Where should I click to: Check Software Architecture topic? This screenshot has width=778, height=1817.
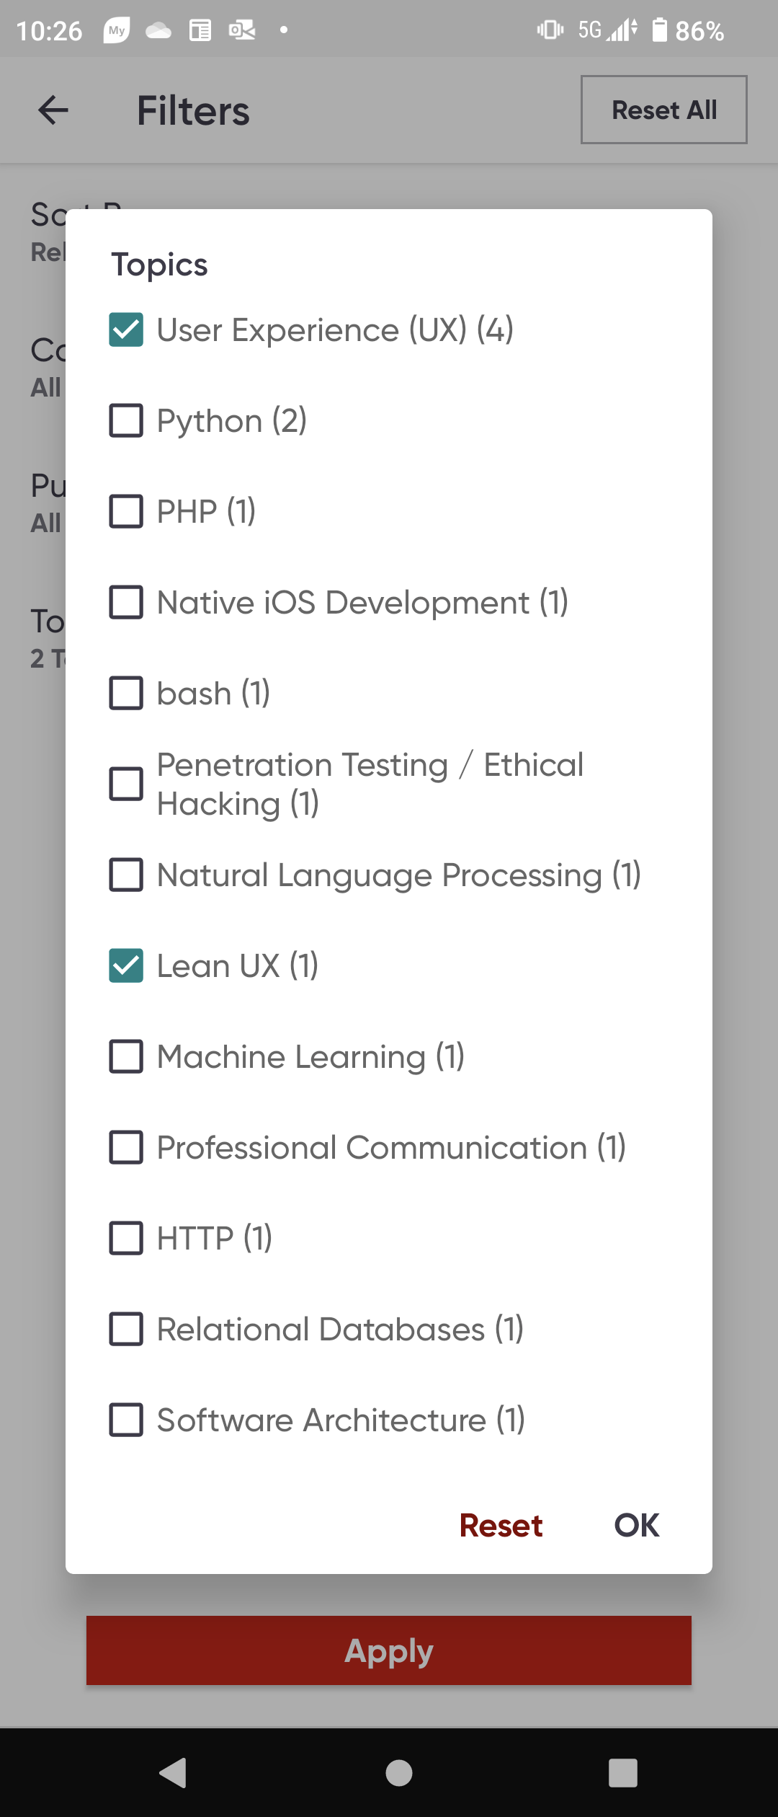126,1420
